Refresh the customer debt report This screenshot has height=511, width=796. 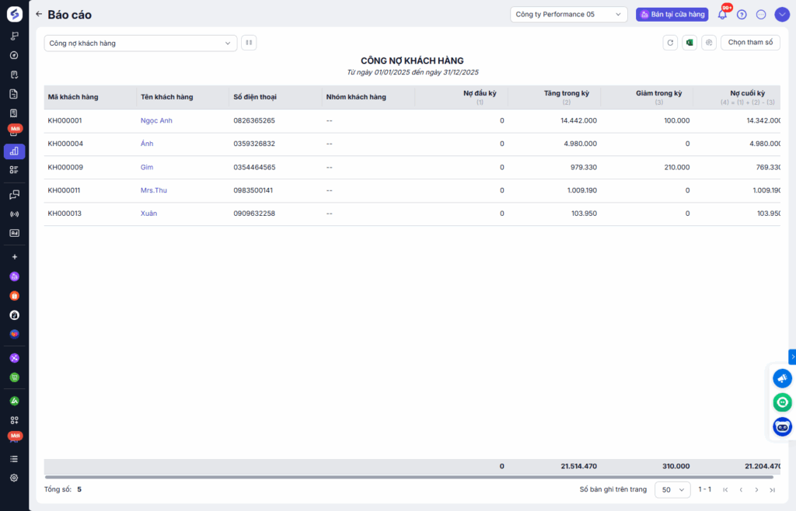click(x=669, y=43)
